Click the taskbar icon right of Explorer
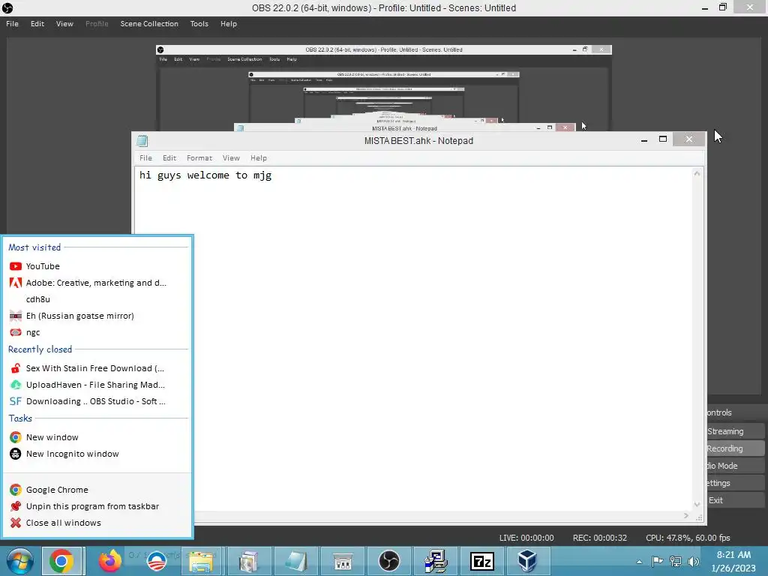Viewport: 768px width, 576px height. (x=249, y=561)
